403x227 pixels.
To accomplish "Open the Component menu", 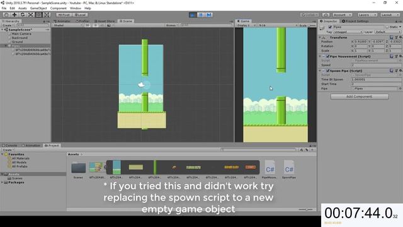I will (x=59, y=8).
